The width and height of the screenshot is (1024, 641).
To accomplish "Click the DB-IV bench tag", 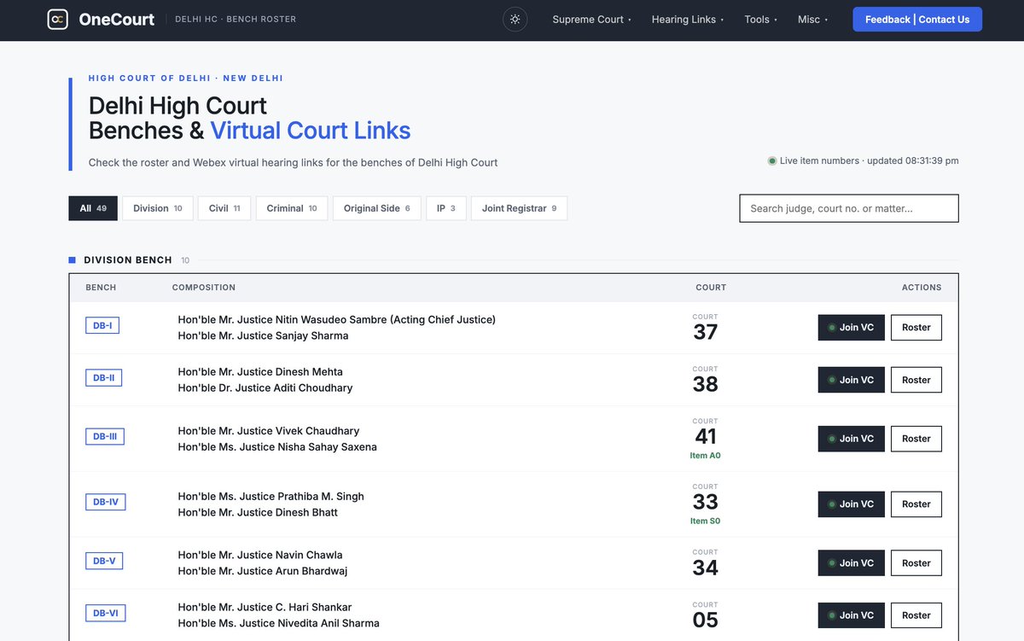I will coord(106,502).
